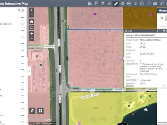Screen dimensions: 167x125
Task: Activate the my location compass button
Action: point(31,27)
